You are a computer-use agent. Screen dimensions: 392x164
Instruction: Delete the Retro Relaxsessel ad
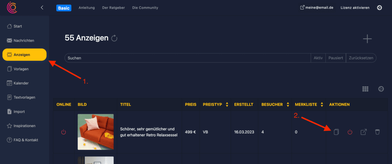377,132
